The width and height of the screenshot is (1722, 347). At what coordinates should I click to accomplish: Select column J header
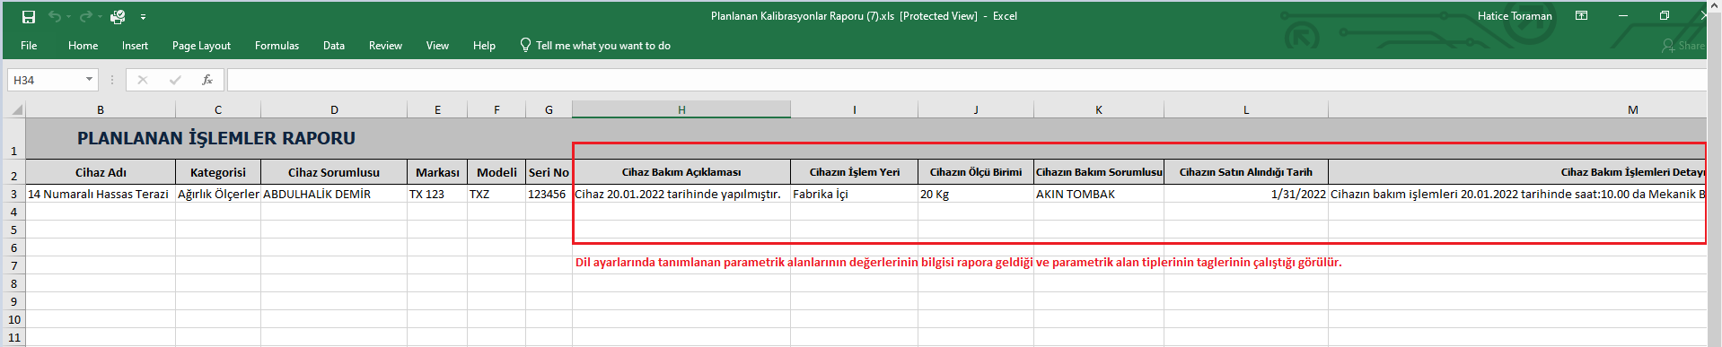coord(976,110)
